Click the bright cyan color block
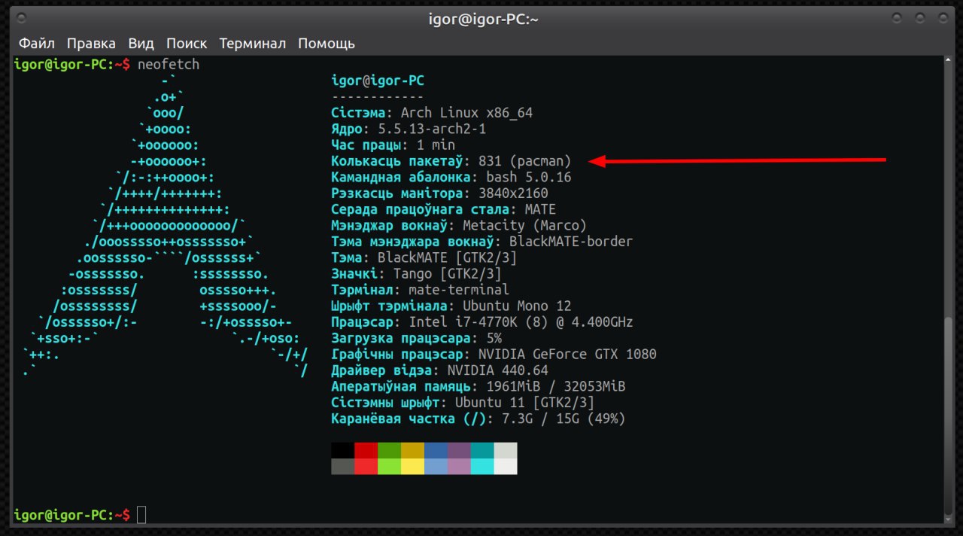 tap(482, 467)
